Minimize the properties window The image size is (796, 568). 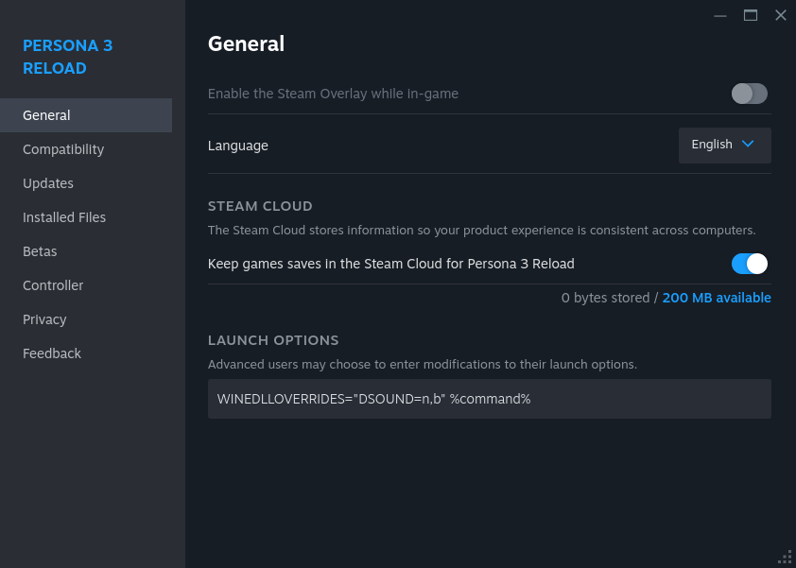[x=720, y=15]
